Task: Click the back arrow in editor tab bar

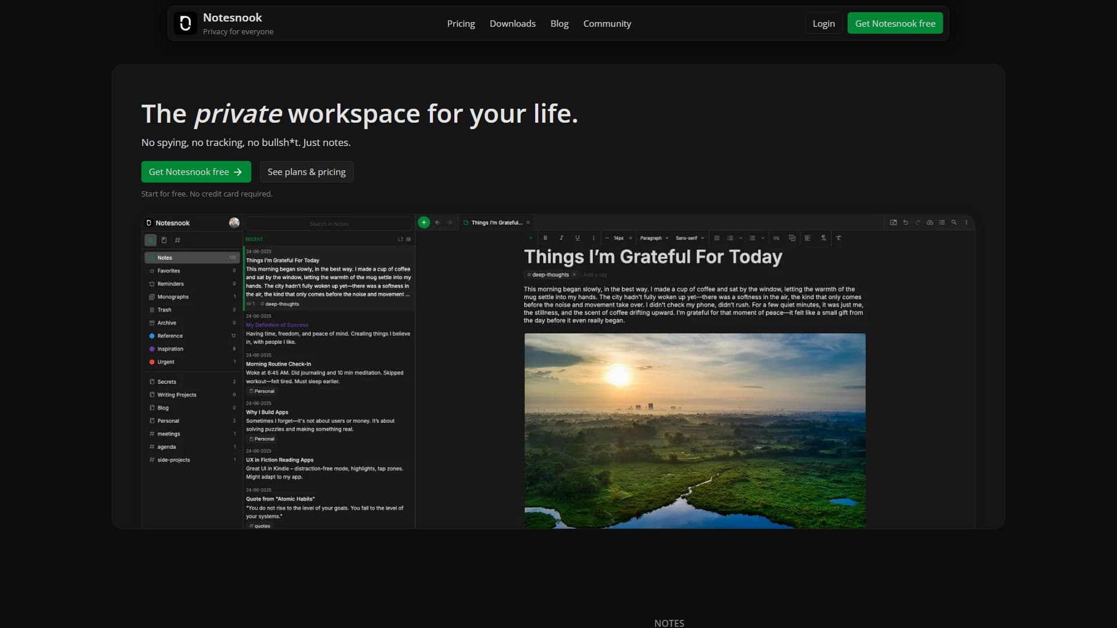Action: coord(437,222)
